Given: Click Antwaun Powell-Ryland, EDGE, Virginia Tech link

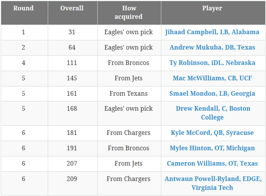Looking at the screenshot, I should [213, 179].
